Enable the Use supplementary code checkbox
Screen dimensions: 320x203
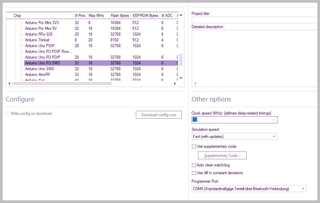tap(194, 147)
